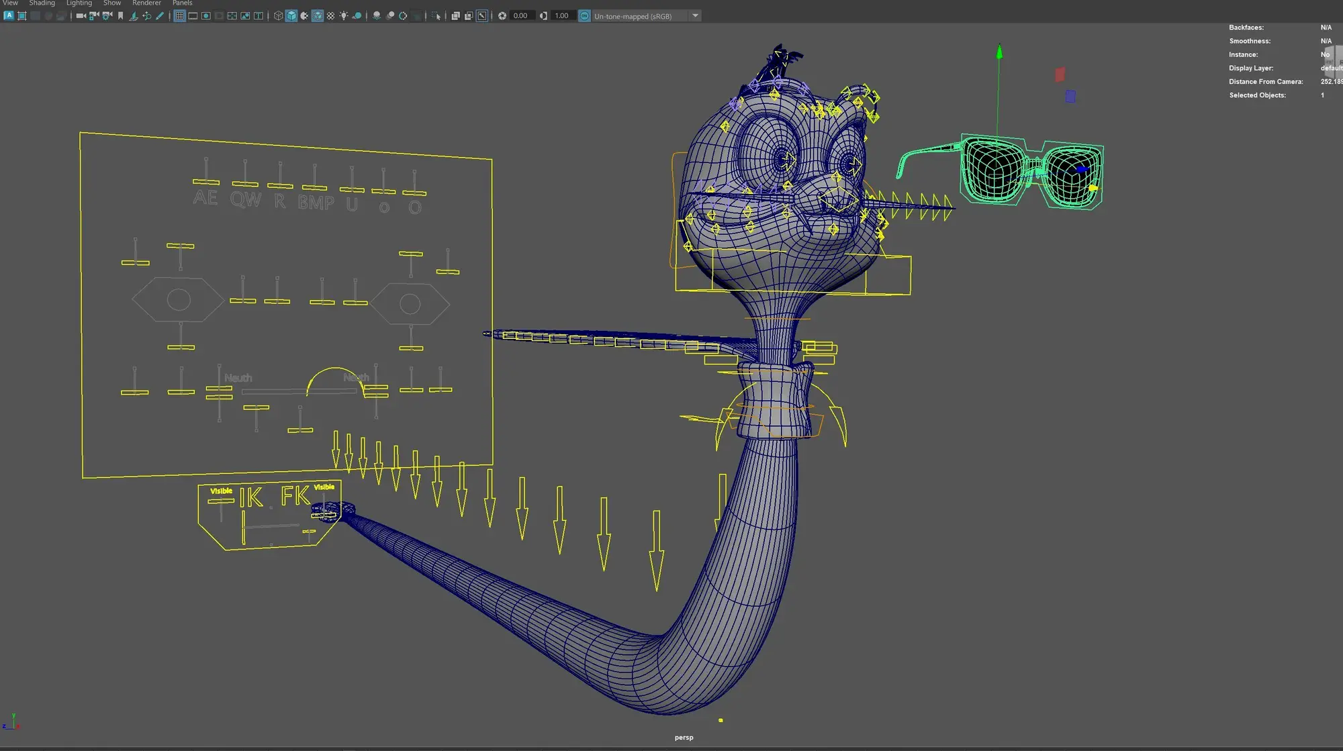Click the Bookmarks icon in panel toolbar
Image resolution: width=1343 pixels, height=751 pixels.
(x=121, y=16)
